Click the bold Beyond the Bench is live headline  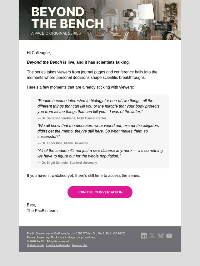[78, 62]
